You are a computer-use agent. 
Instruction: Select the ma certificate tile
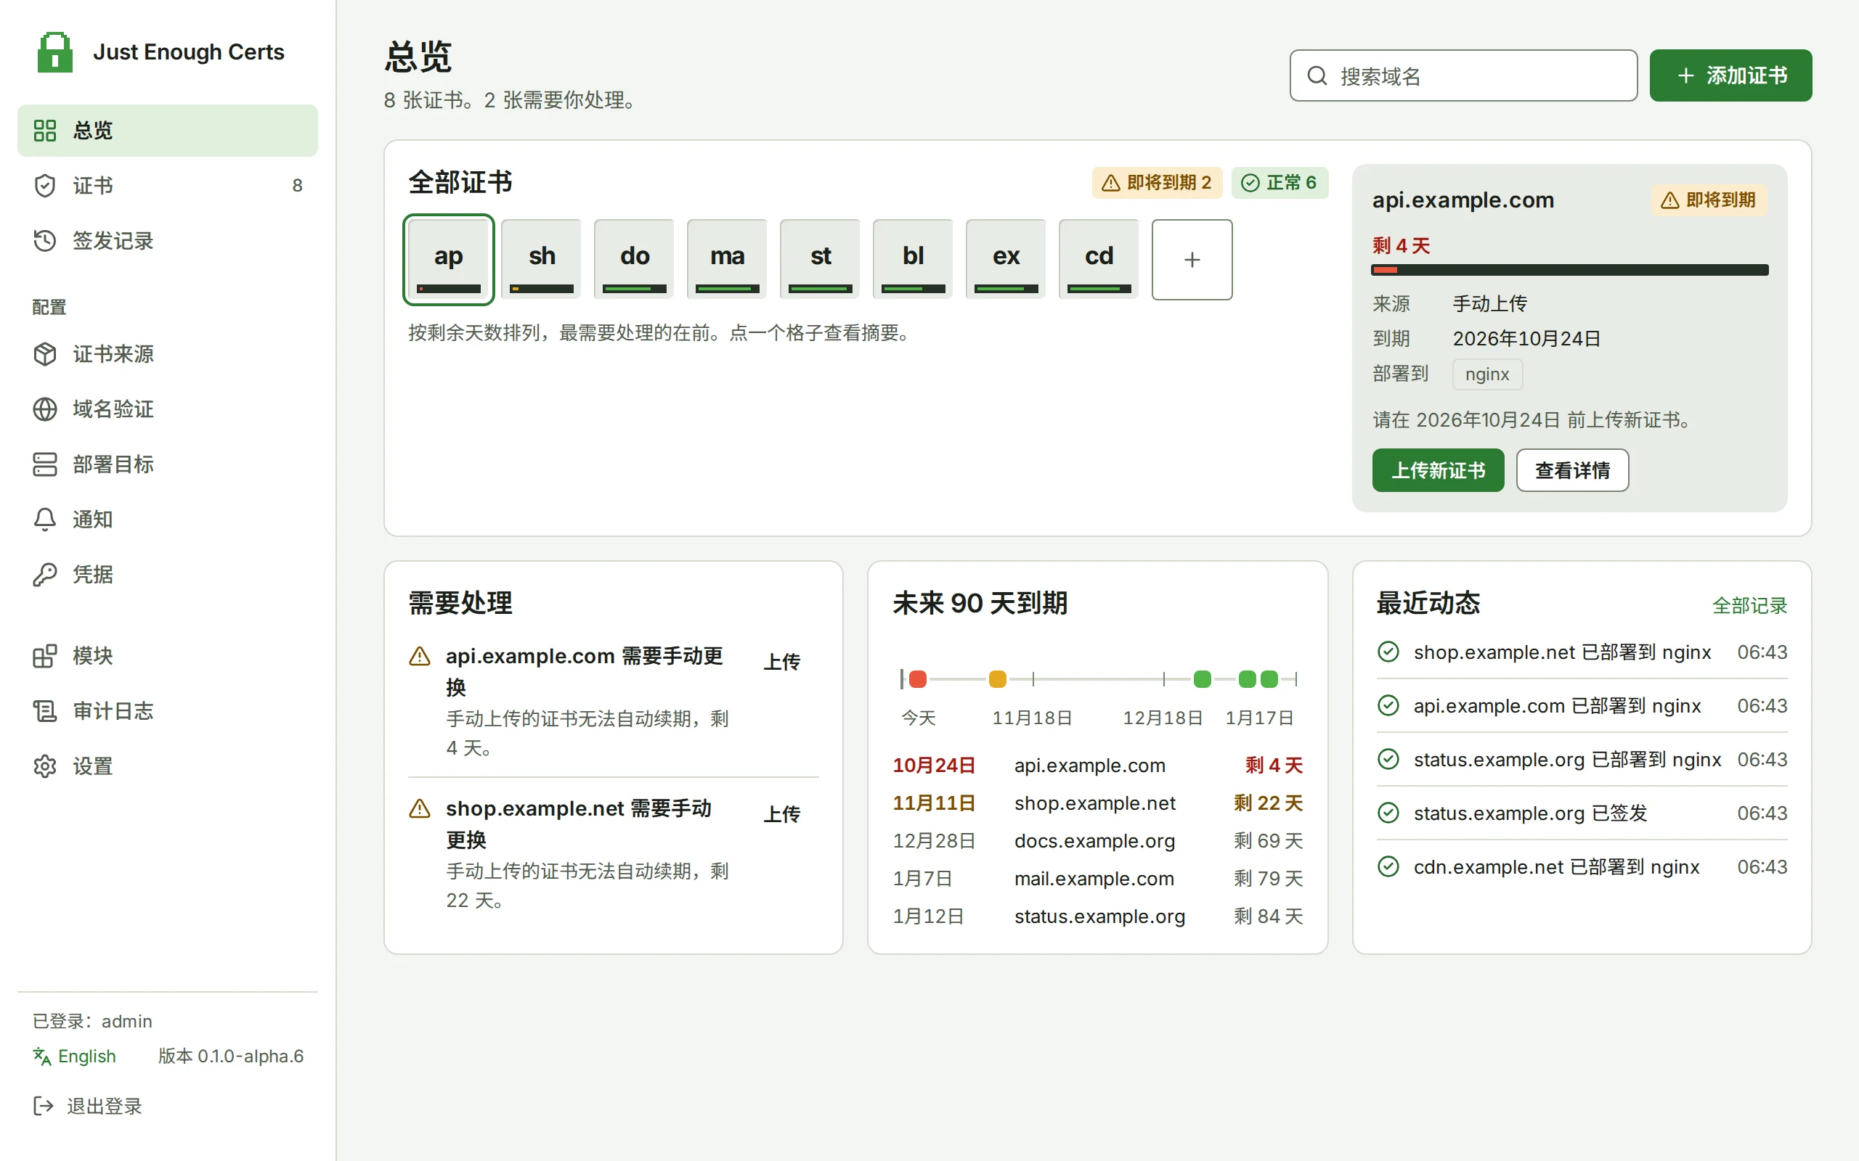(728, 260)
